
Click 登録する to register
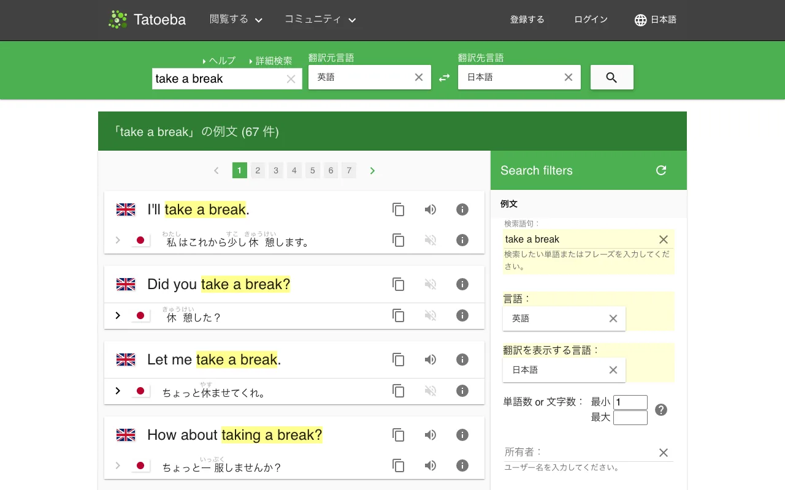point(527,20)
